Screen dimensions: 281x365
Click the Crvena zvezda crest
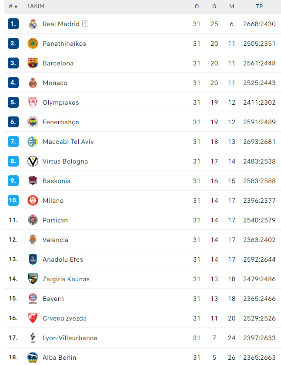[x=33, y=318]
